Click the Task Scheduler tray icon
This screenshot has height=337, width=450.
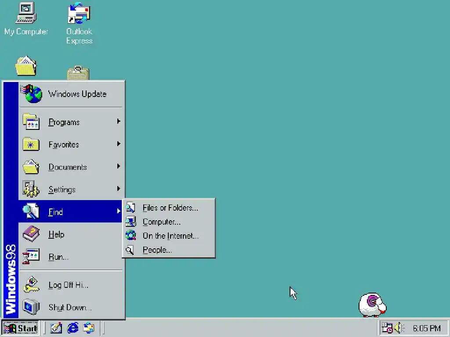pyautogui.click(x=387, y=328)
